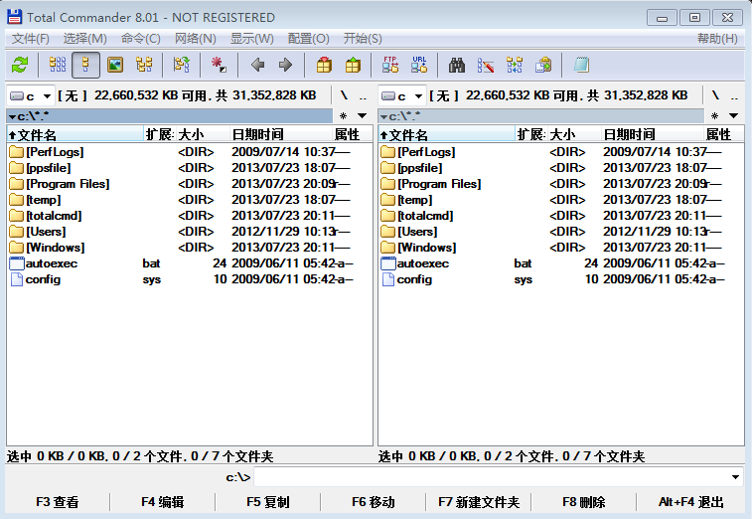
Task: Sort right panel by 文件名 column
Action: pos(446,134)
